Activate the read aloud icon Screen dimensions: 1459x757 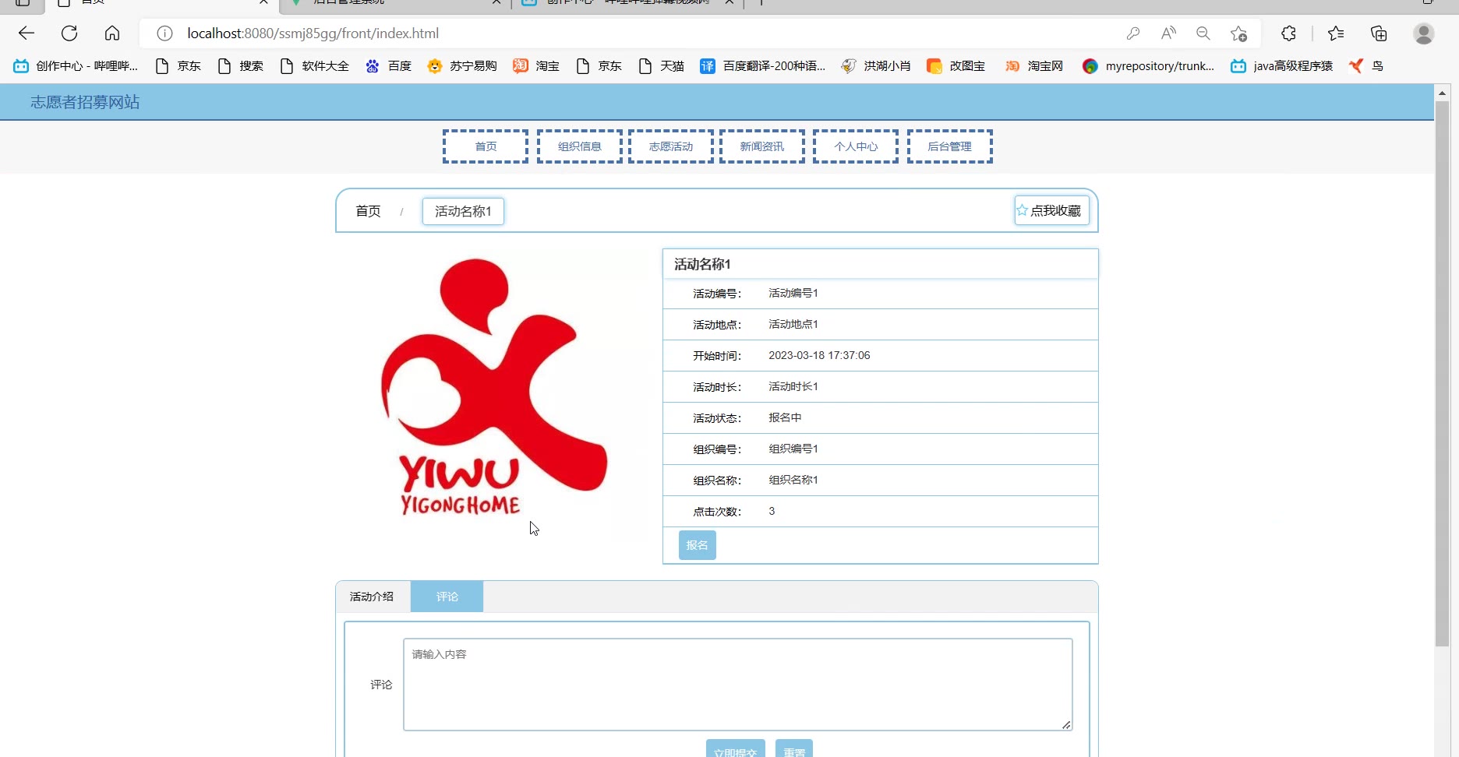pyautogui.click(x=1168, y=33)
